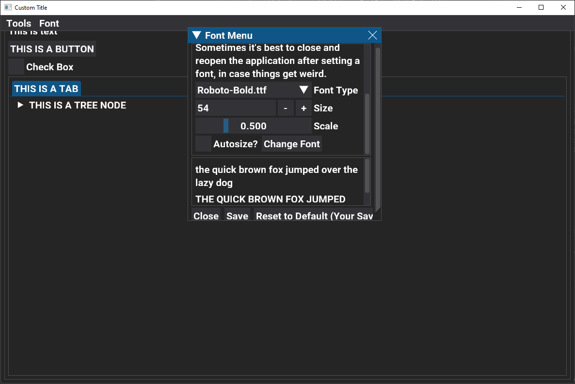The height and width of the screenshot is (384, 575).
Task: Click the Save button
Action: pyautogui.click(x=237, y=216)
